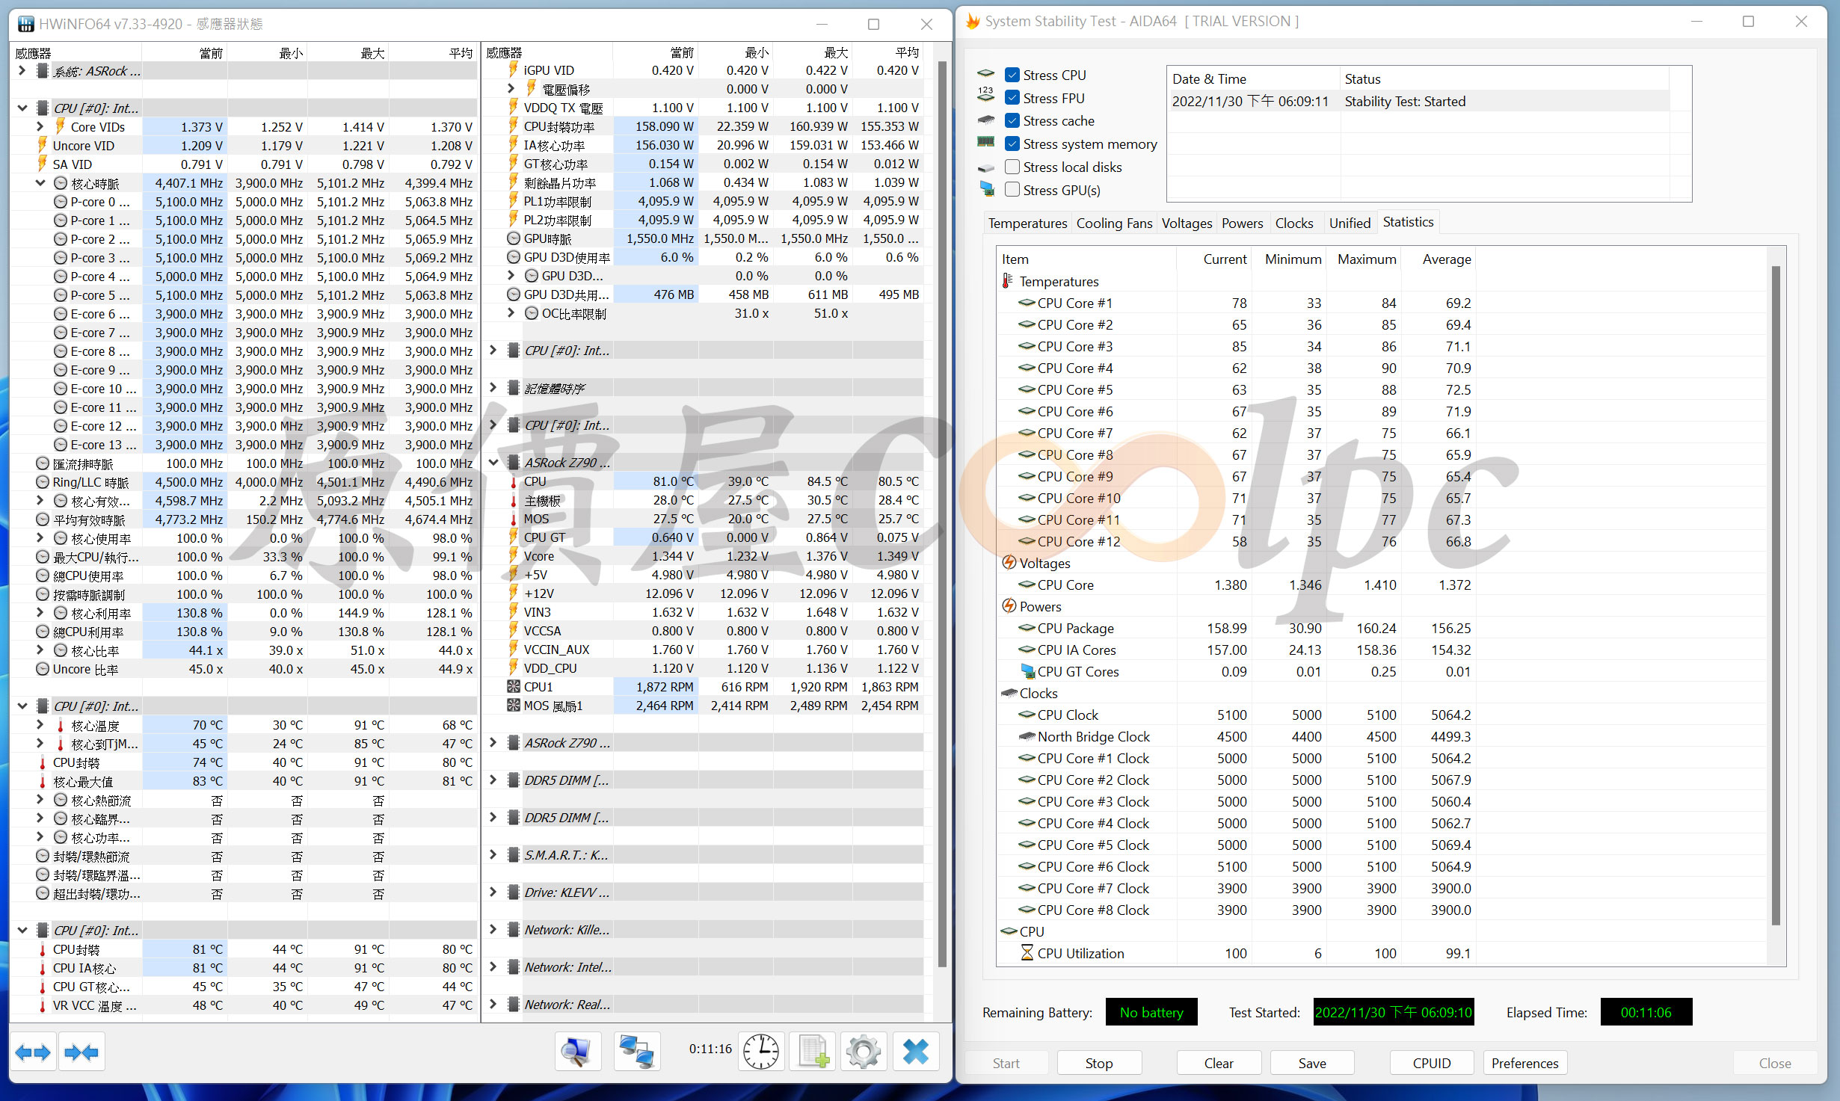The image size is (1840, 1101).
Task: Switch to the Temperatures tab in AIDA64
Action: [x=1027, y=223]
